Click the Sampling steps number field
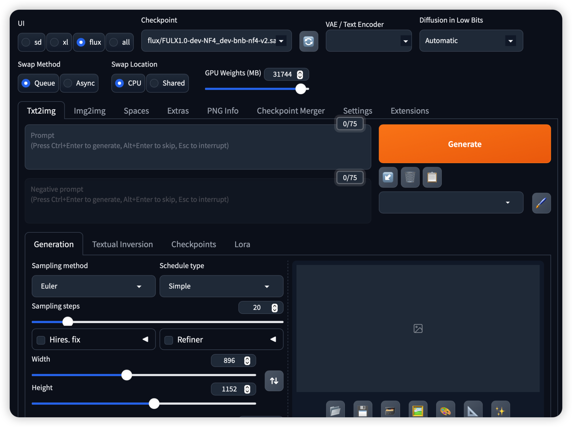Image resolution: width=572 pixels, height=427 pixels. (261, 308)
